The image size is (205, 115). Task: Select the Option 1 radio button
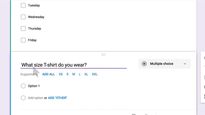coord(23,86)
